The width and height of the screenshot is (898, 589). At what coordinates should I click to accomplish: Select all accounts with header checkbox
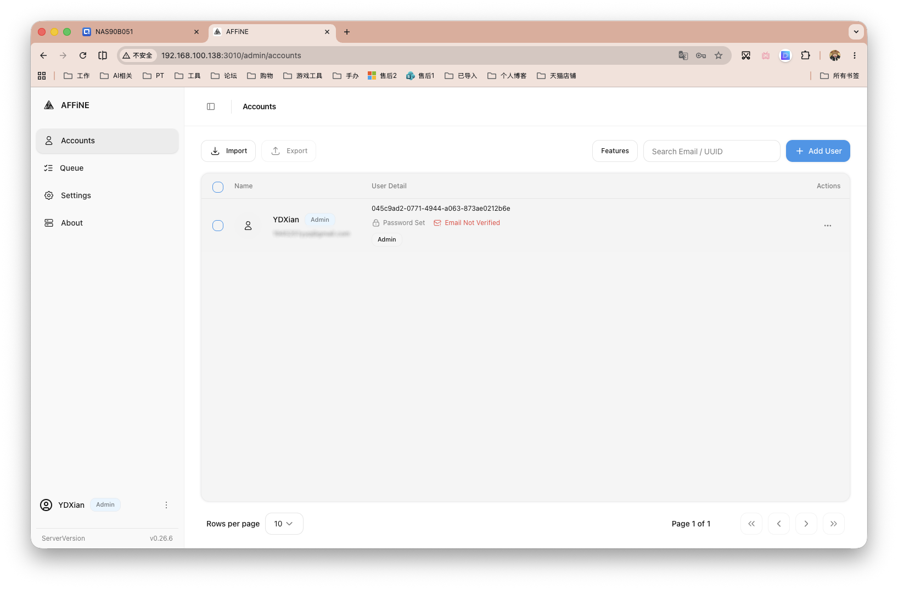click(218, 187)
